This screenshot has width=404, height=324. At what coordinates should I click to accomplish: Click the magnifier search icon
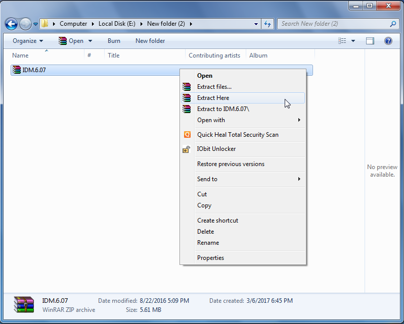pos(393,24)
